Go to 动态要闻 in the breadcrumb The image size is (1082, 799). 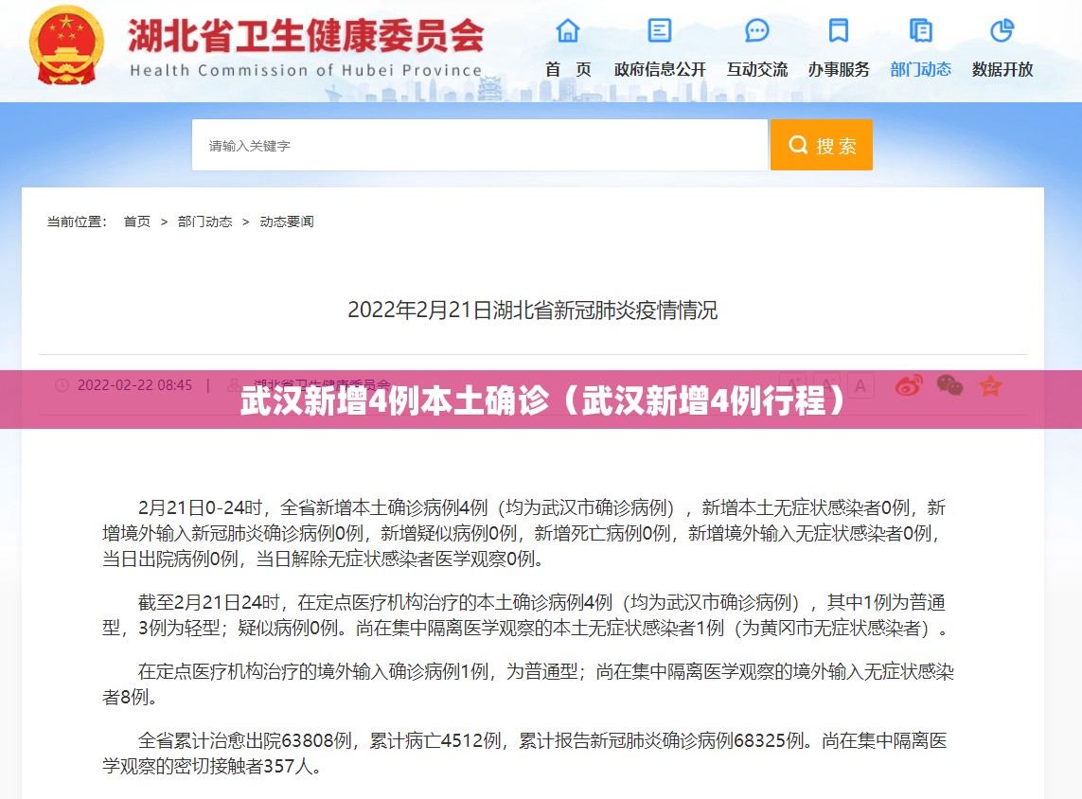(x=287, y=222)
